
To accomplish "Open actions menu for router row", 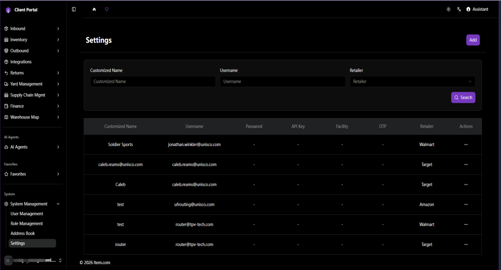I will click(466, 245).
